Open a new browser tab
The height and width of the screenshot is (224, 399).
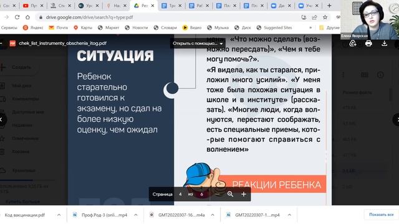[x=329, y=6]
